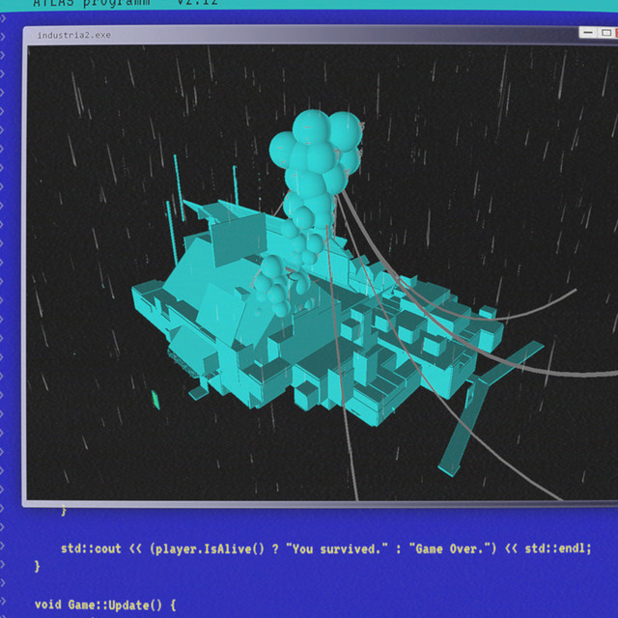
Task: Click the closing brace below std::cout line
Action: pyautogui.click(x=38, y=566)
